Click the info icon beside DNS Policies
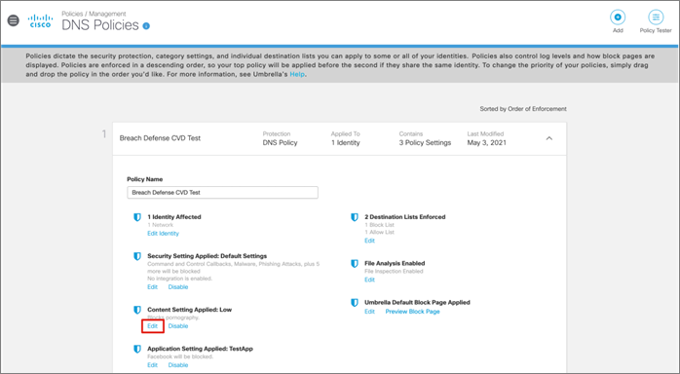680x374 pixels. pos(146,26)
